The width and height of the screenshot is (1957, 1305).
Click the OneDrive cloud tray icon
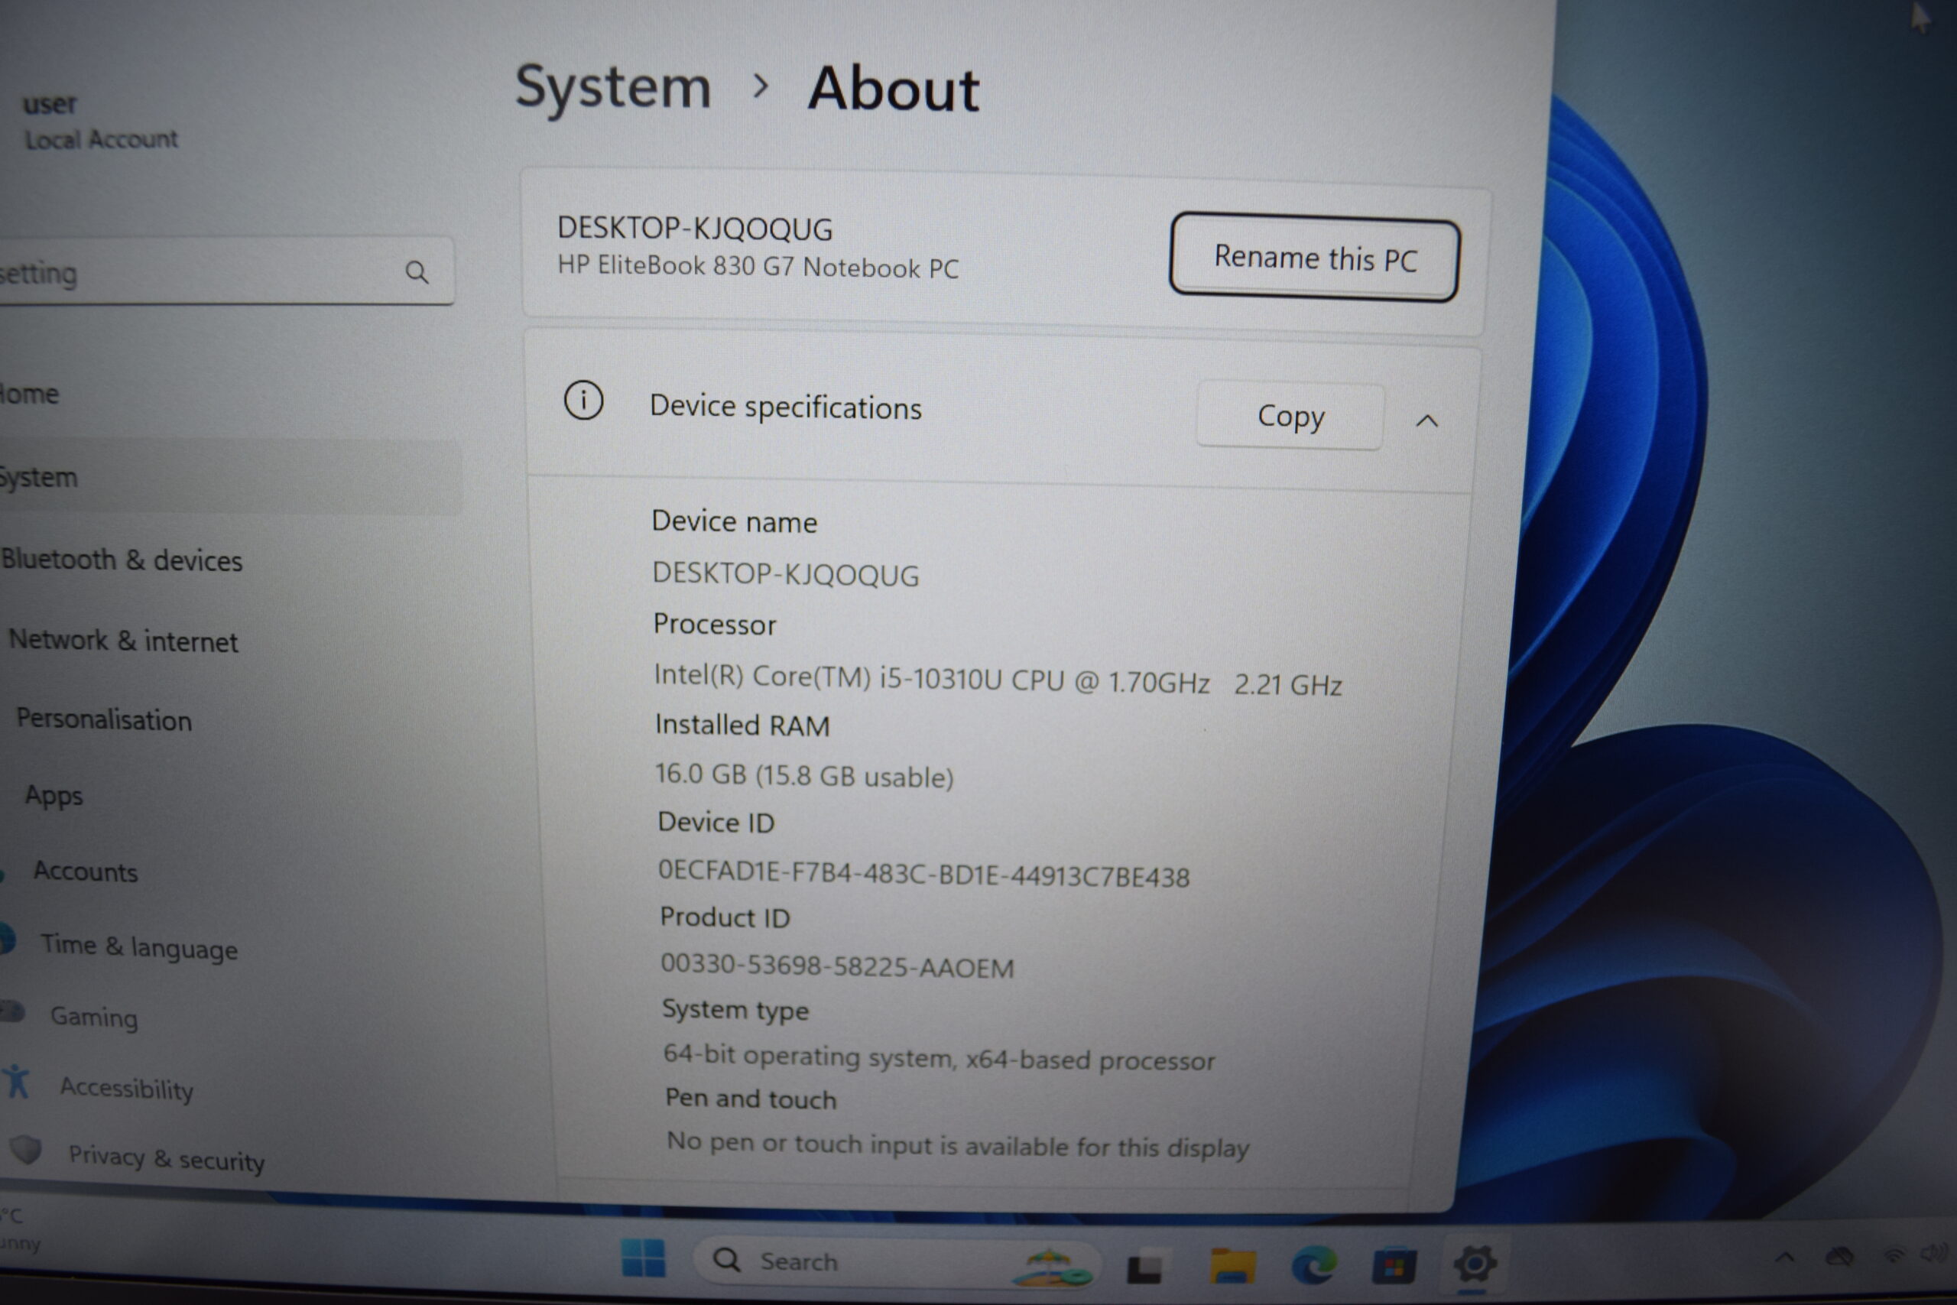coord(1839,1256)
